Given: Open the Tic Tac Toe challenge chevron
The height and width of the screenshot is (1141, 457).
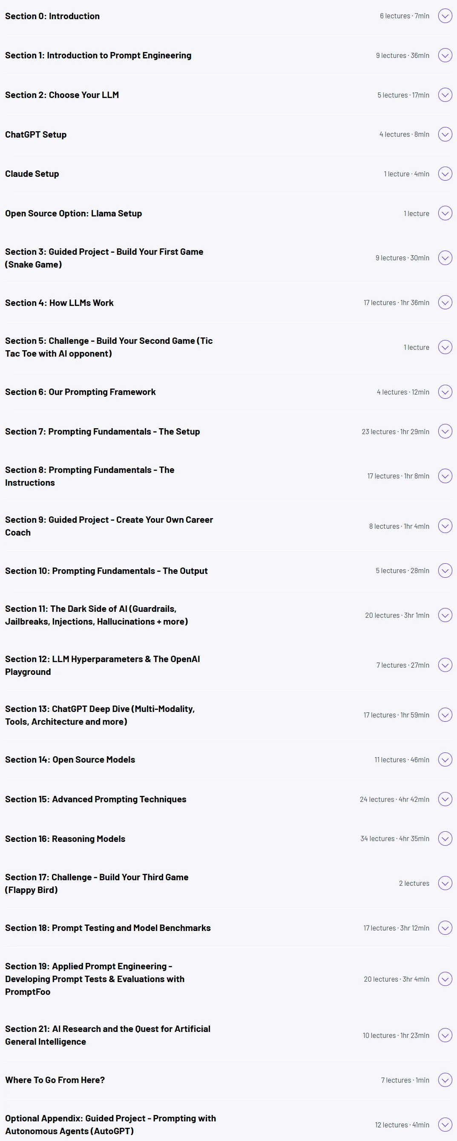Looking at the screenshot, I should [445, 347].
